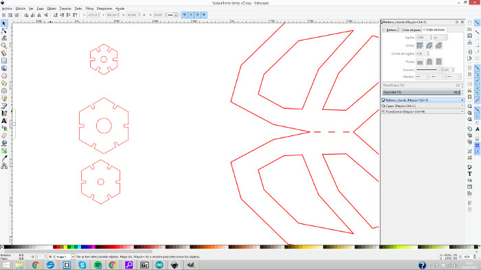The height and width of the screenshot is (270, 481).
Task: Select miter join button
Action: [x=420, y=46]
